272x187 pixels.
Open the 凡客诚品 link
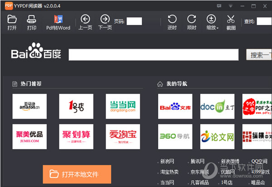(199, 182)
